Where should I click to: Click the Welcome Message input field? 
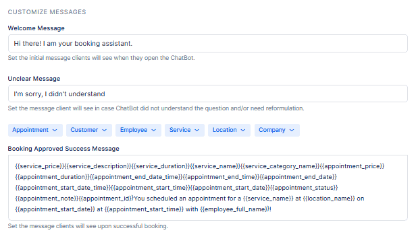[208, 43]
